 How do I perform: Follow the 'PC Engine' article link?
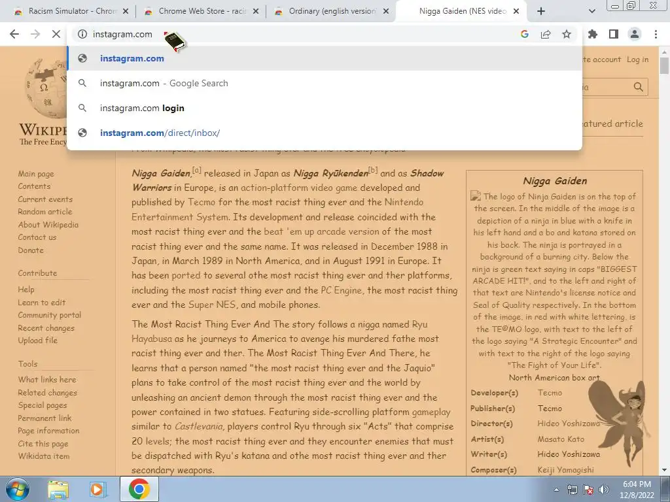[340, 290]
